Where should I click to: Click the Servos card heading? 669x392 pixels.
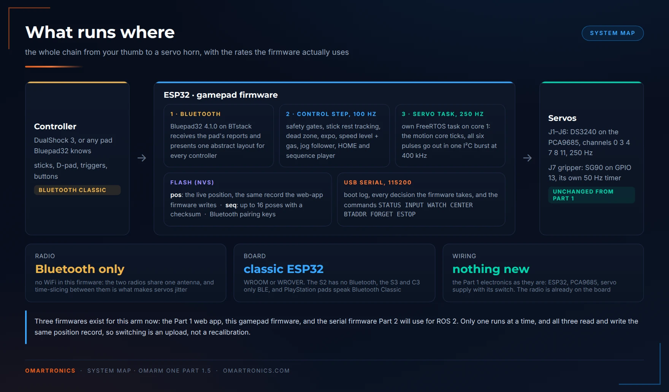(x=562, y=118)
